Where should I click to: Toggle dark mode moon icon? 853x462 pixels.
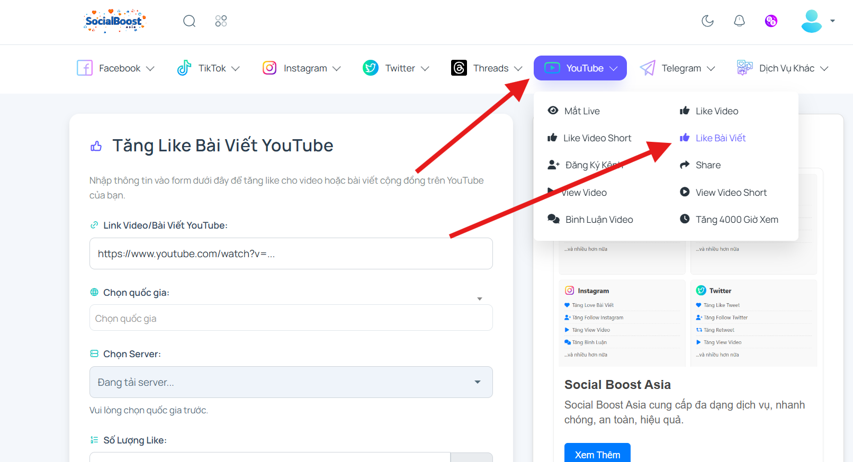707,21
